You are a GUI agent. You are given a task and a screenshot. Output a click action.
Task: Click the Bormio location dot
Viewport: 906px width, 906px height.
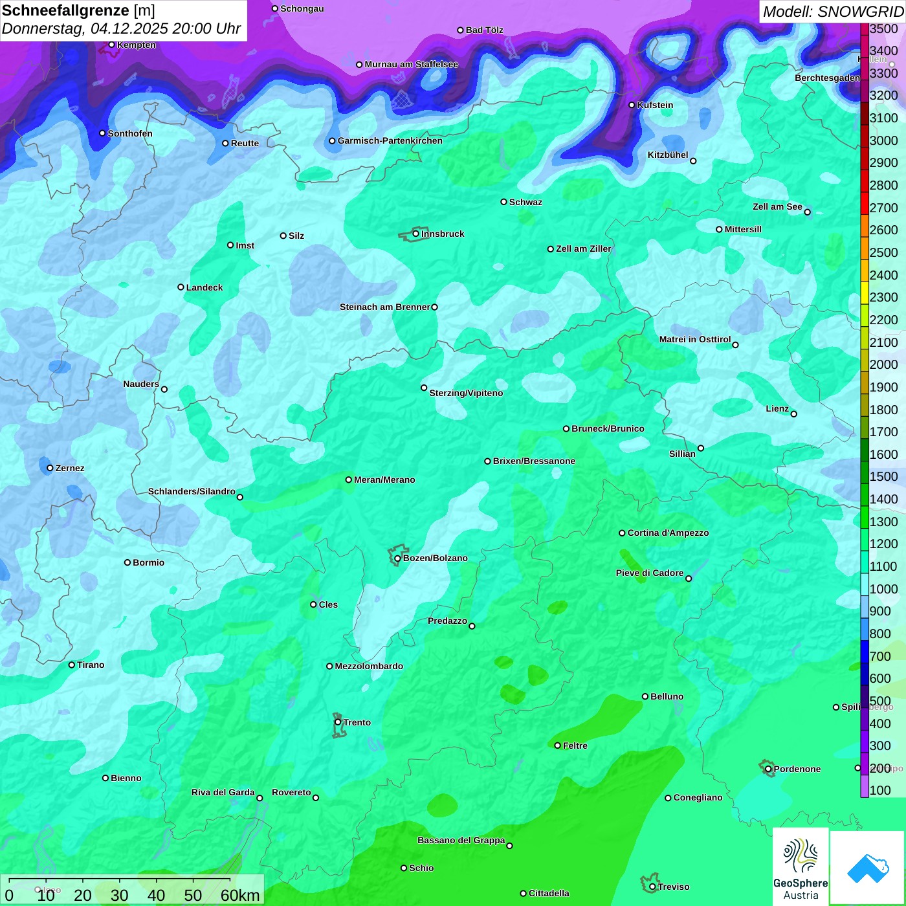coord(127,562)
